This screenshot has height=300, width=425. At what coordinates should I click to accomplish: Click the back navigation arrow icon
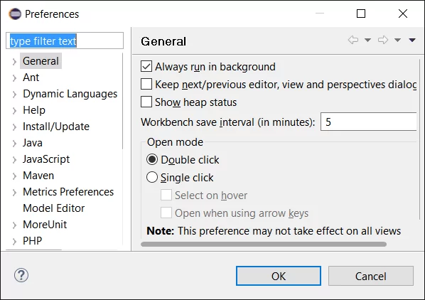click(353, 40)
